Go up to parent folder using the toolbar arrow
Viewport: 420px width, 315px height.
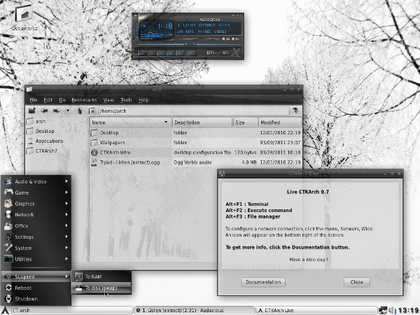coord(79,110)
